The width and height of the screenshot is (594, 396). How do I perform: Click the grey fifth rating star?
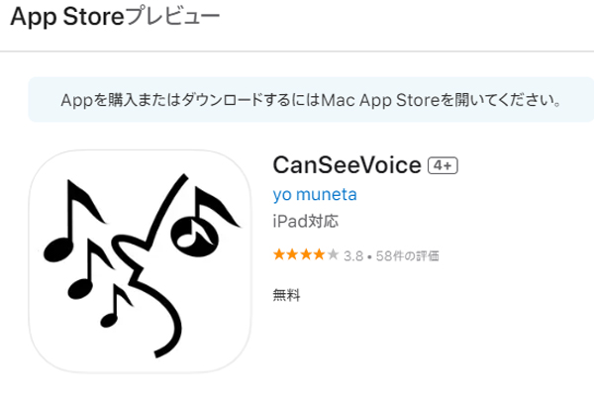click(x=333, y=254)
